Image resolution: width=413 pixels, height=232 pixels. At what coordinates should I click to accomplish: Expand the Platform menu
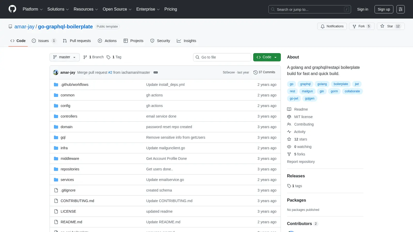(33, 9)
